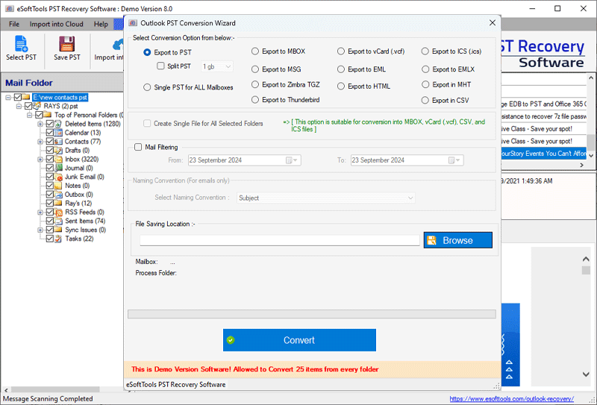Click the Journal folder icon
The image size is (597, 405).
(58, 168)
